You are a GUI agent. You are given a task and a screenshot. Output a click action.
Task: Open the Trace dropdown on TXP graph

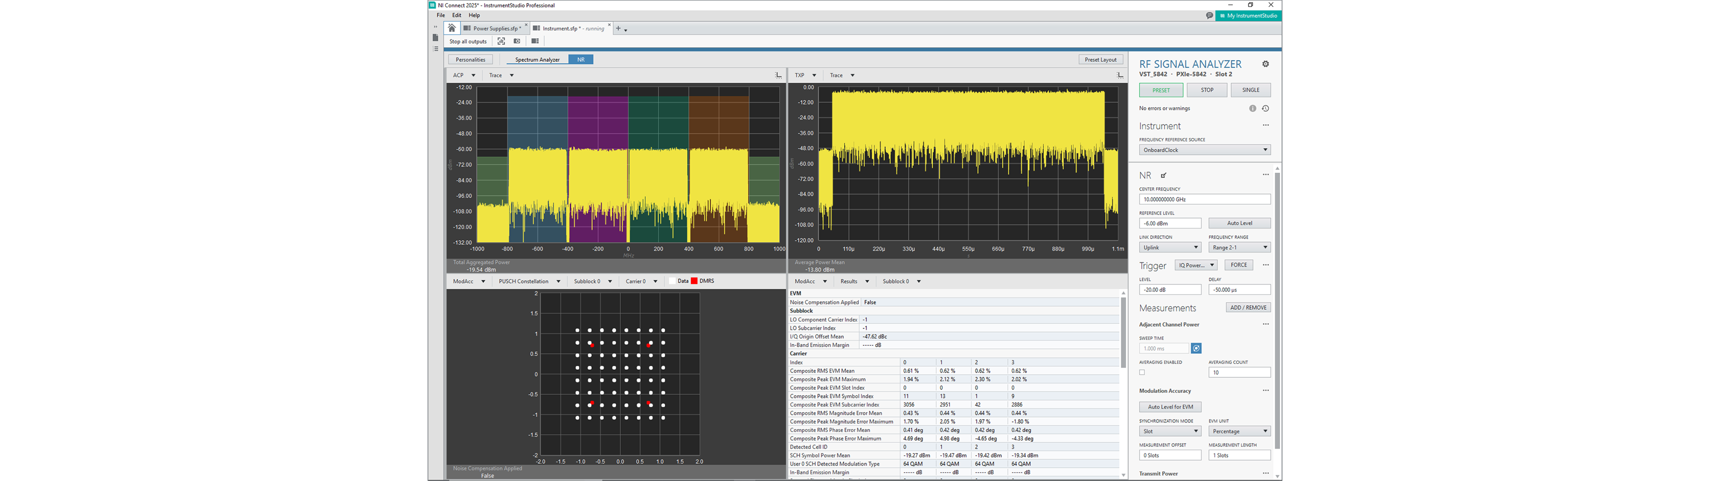point(843,75)
